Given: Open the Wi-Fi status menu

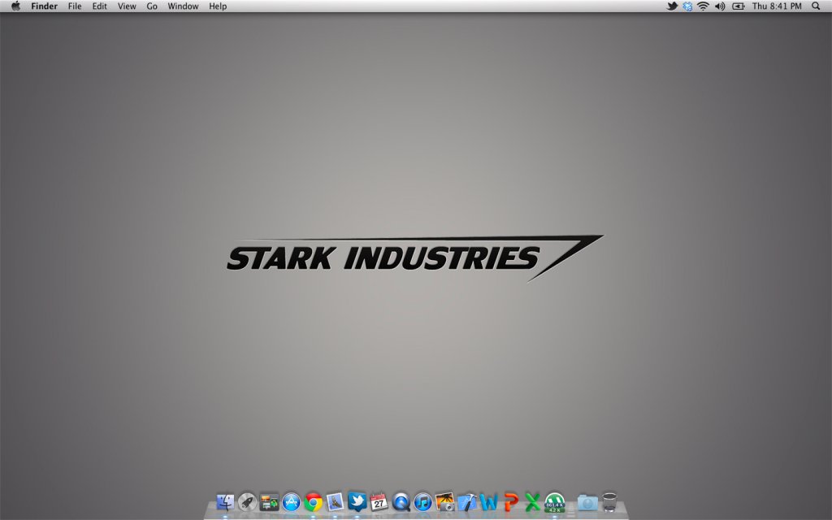Looking at the screenshot, I should [704, 6].
